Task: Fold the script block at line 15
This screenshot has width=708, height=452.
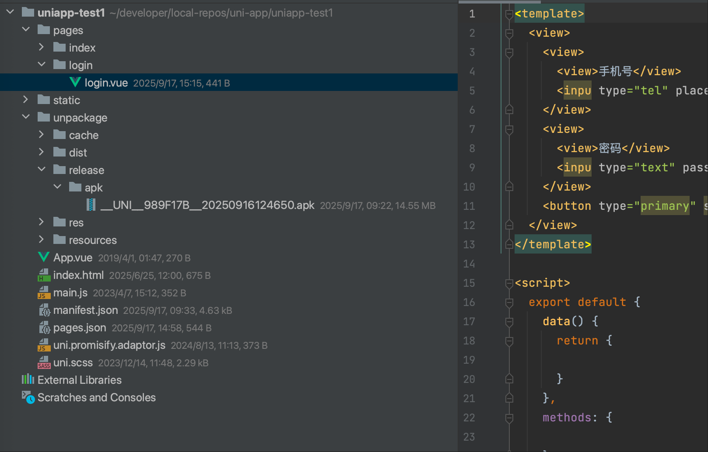Action: click(x=509, y=283)
